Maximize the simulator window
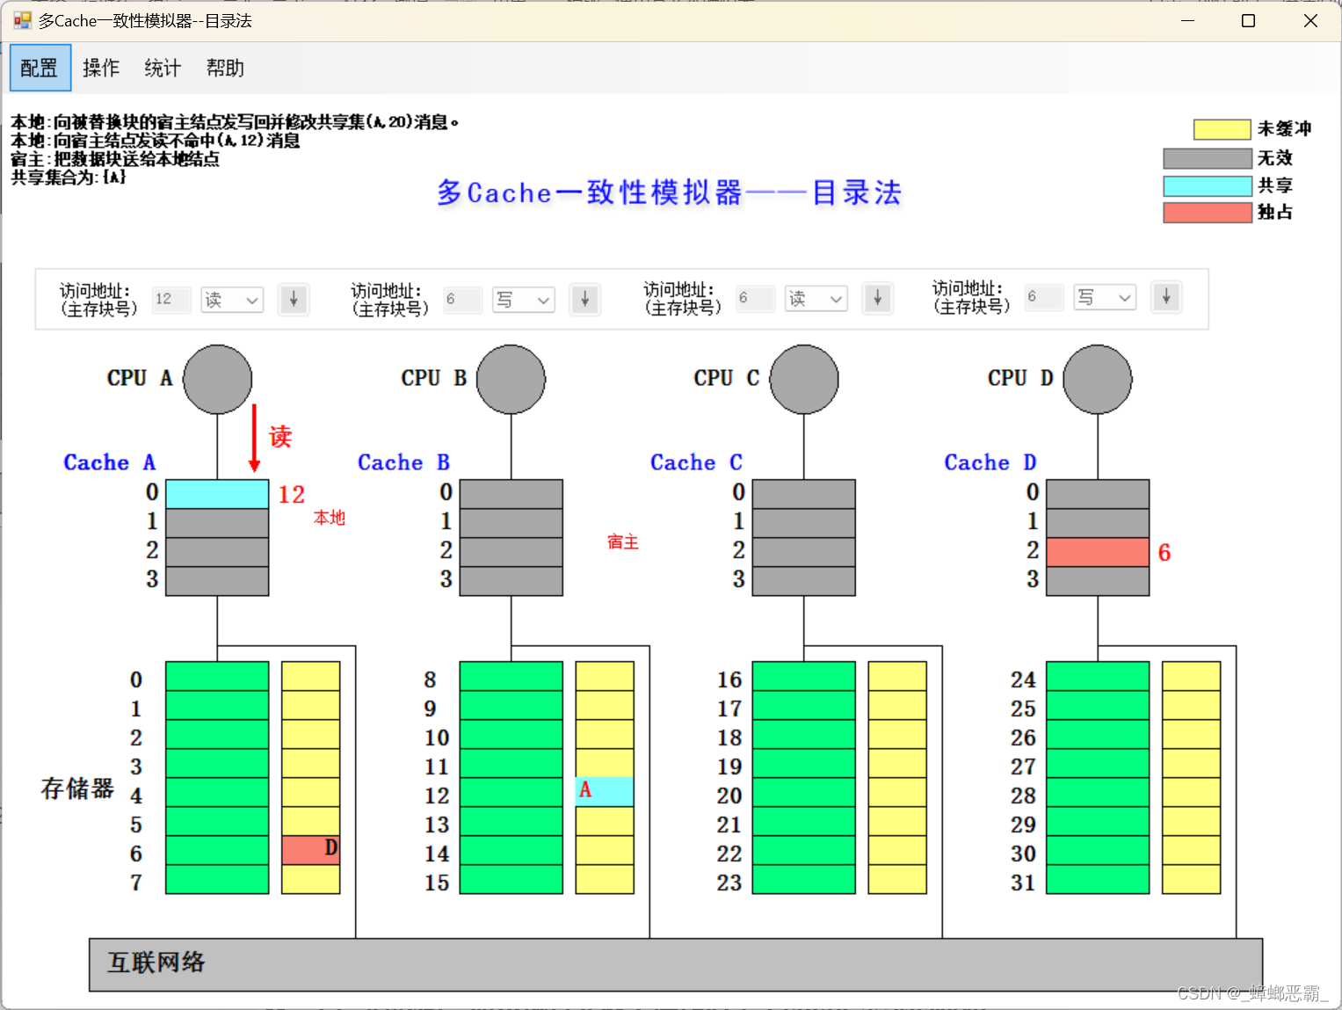The height and width of the screenshot is (1010, 1342). [1248, 20]
